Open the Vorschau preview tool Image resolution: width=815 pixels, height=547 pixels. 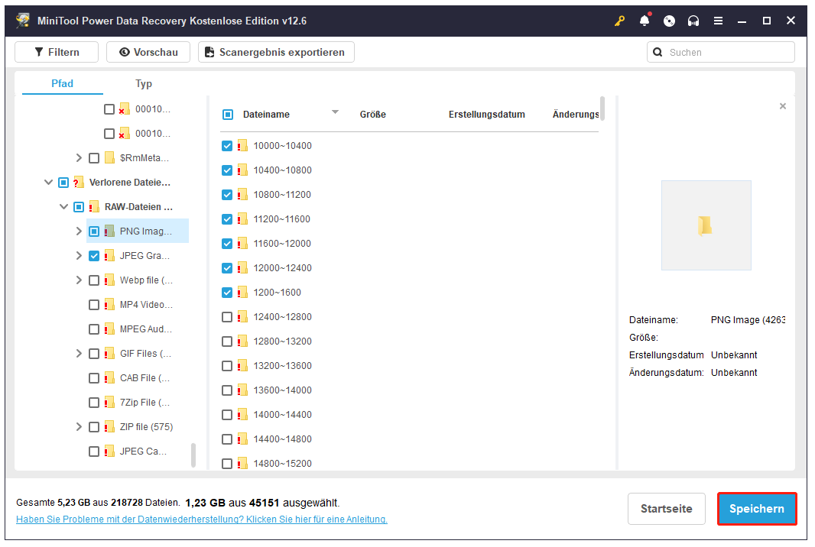click(x=148, y=52)
